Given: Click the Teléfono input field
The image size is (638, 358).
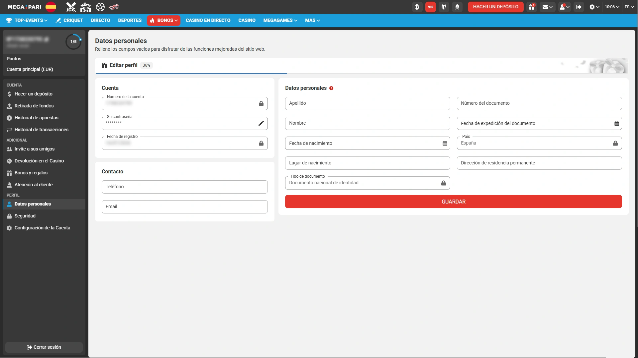Looking at the screenshot, I should (184, 187).
